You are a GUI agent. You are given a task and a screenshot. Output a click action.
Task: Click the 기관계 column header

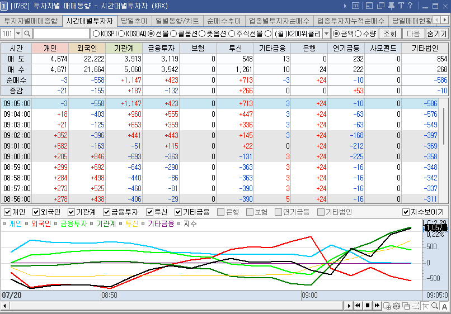click(124, 48)
